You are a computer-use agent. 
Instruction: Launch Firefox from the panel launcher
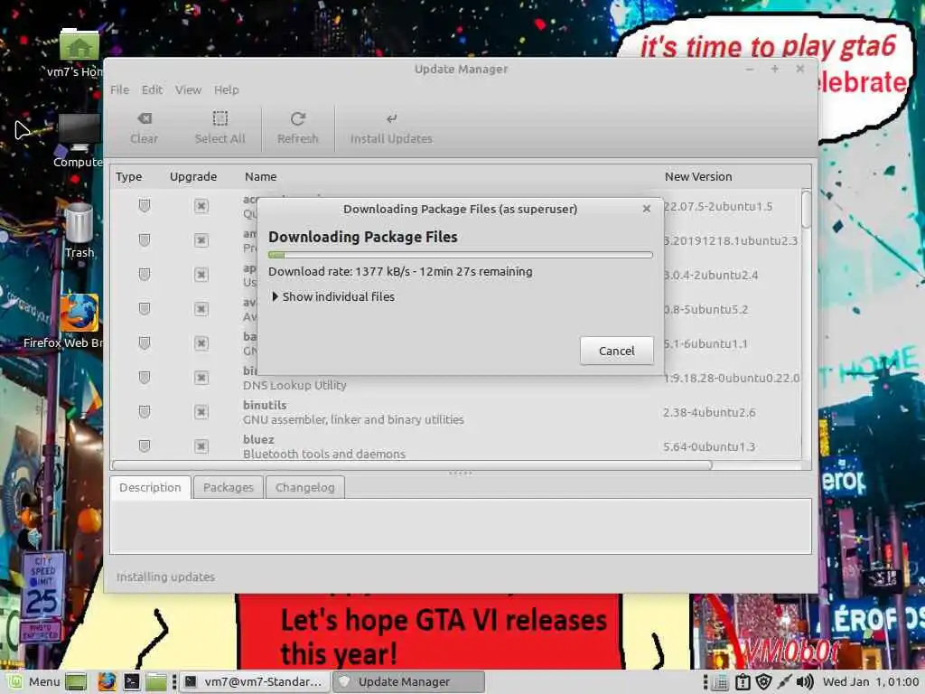[107, 681]
